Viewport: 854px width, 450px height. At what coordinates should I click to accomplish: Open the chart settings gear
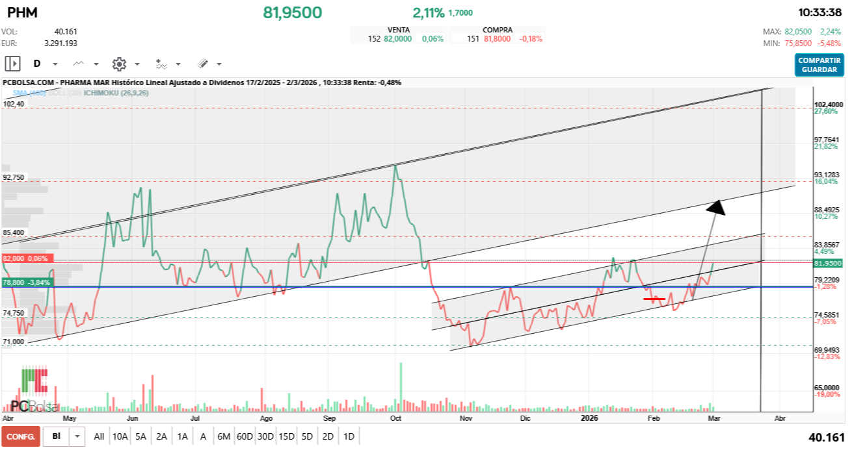pos(119,64)
